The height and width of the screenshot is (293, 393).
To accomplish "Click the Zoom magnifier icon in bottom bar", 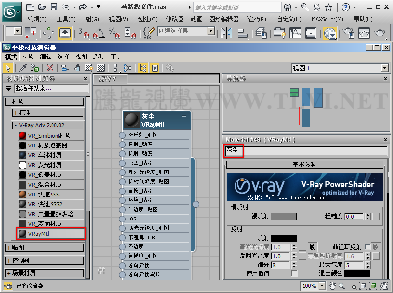I will pos(342,286).
